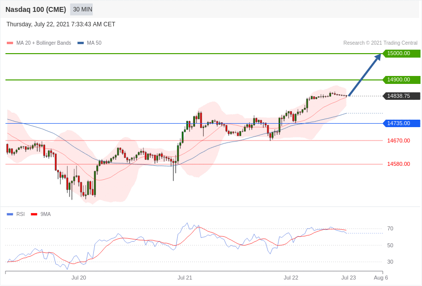
Task: Select the blue 14735.00 pivot tag
Action: coord(401,124)
